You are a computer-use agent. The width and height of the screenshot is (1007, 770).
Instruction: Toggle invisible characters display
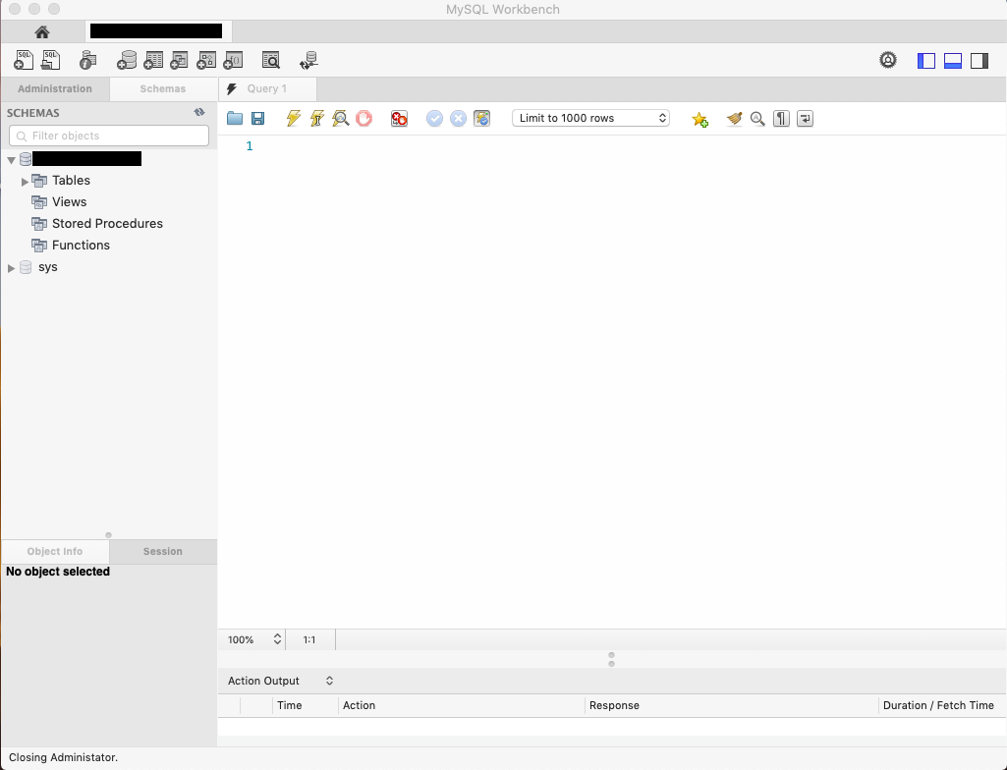pyautogui.click(x=781, y=118)
